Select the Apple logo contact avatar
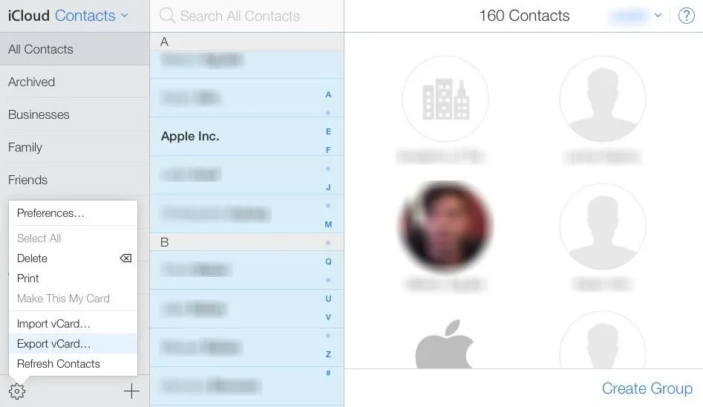The image size is (703, 407). pyautogui.click(x=445, y=343)
